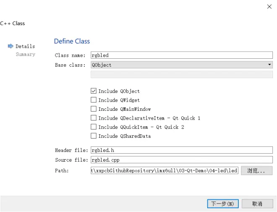Select the Details wizard step
Screen dimensions: 277x212
pyautogui.click(x=25, y=46)
